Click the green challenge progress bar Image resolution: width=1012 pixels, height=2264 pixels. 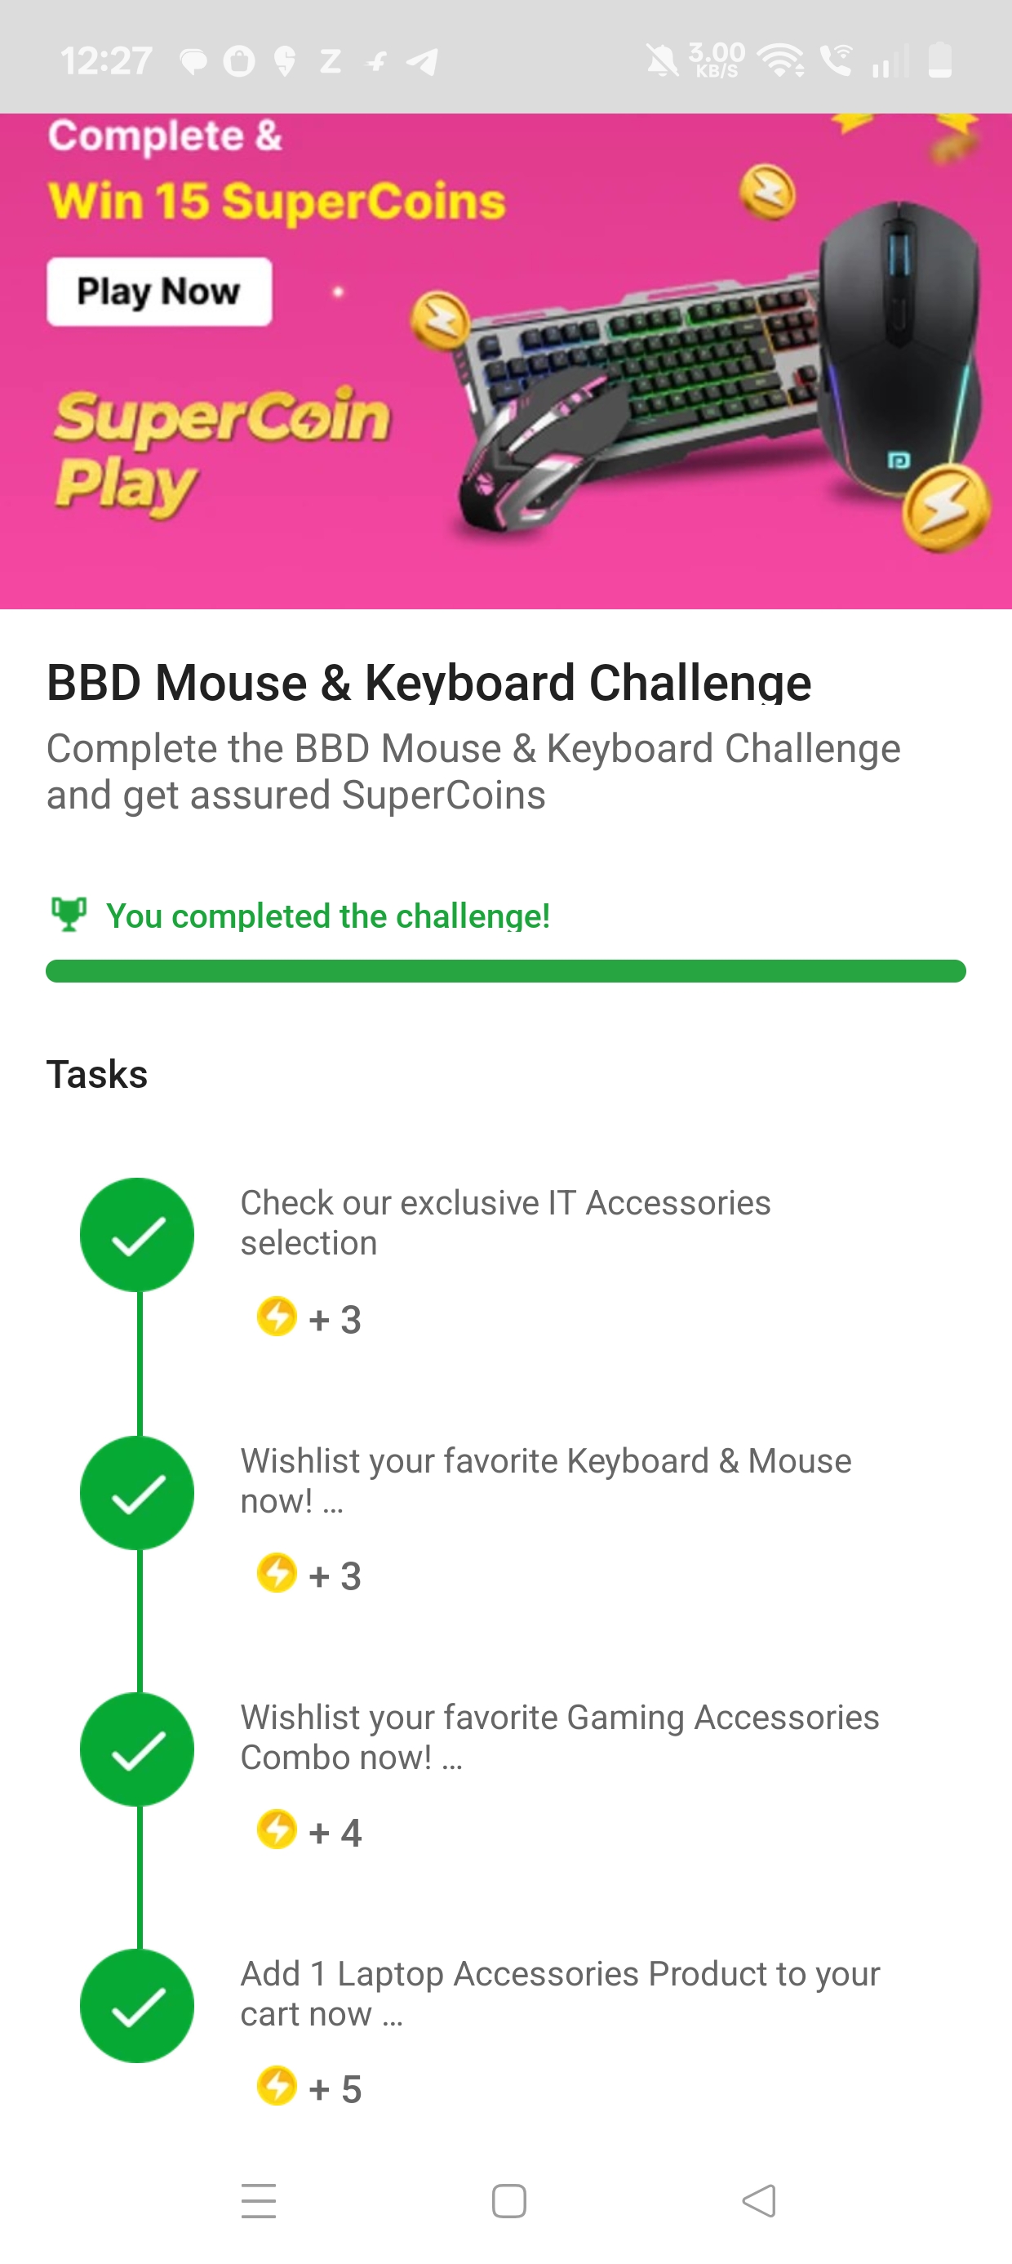tap(506, 971)
